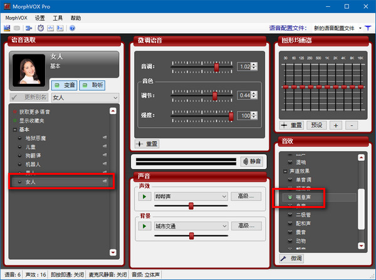The width and height of the screenshot is (376, 280).
Task: Open the MorphVOX menu
Action: click(x=16, y=18)
